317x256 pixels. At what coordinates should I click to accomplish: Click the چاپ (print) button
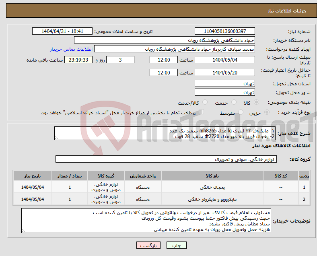click(x=176, y=245)
